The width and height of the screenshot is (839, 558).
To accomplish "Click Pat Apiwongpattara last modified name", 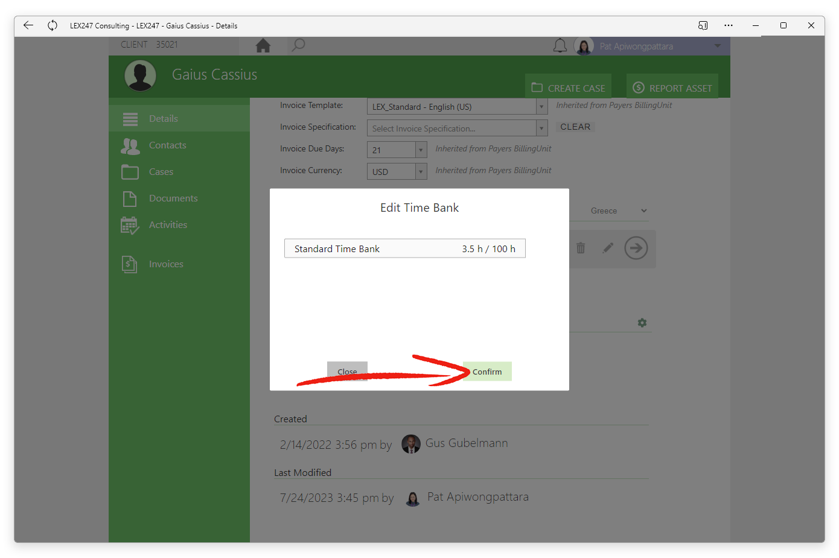I will (x=478, y=497).
